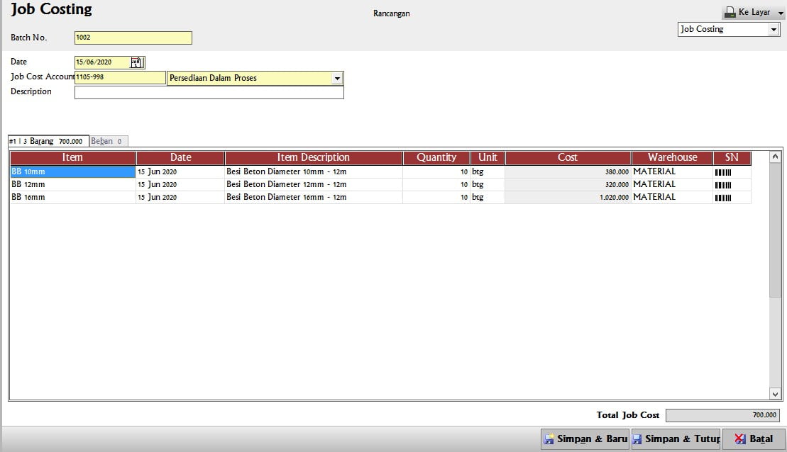Click serial number barcode icon for BB 10mm
Viewport: 787px width, 452px height.
pyautogui.click(x=722, y=172)
